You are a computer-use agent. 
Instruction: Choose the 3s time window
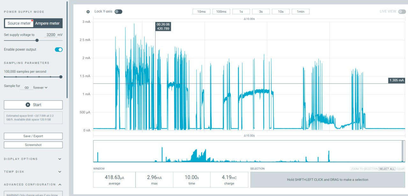(261, 12)
